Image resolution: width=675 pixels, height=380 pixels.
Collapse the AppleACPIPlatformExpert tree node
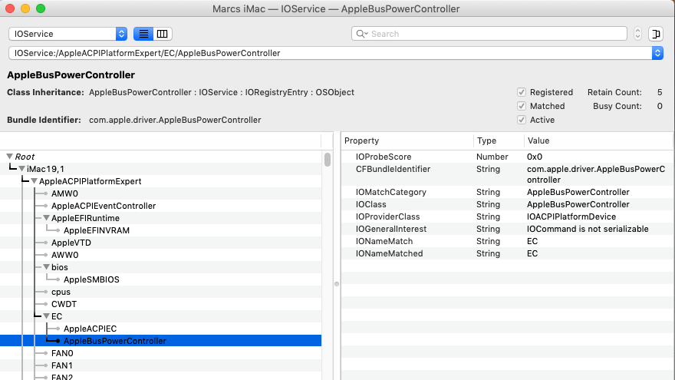coord(34,181)
